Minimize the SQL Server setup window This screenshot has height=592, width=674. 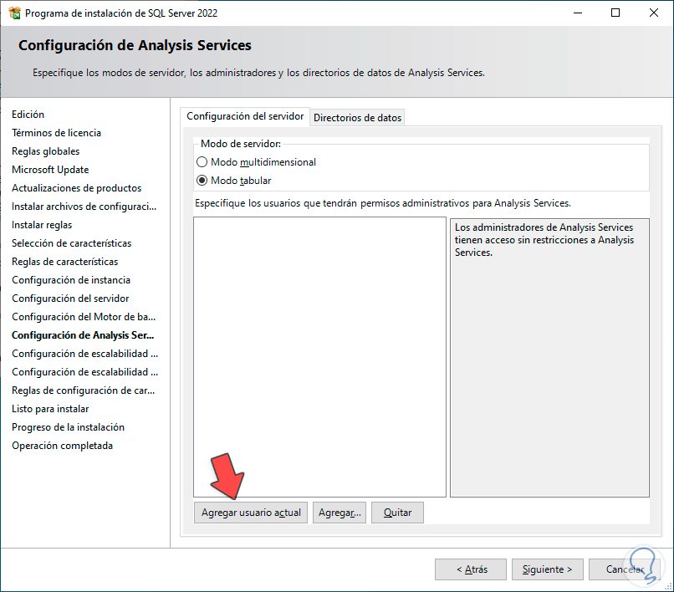(x=578, y=13)
